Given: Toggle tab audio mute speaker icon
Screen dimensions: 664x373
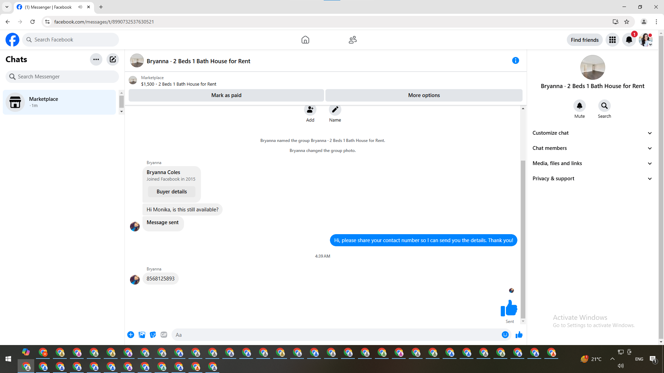Looking at the screenshot, I should coord(80,7).
